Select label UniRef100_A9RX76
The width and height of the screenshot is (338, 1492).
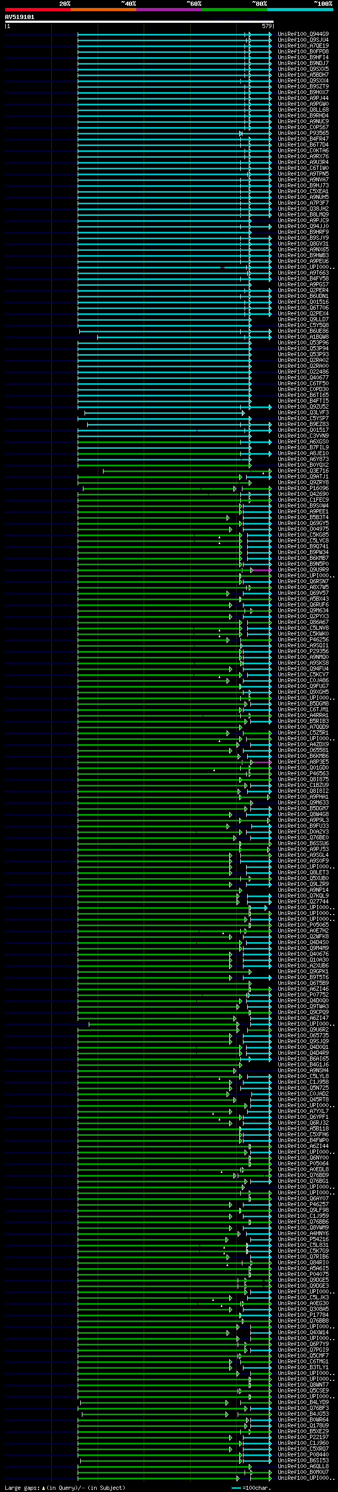pyautogui.click(x=303, y=156)
